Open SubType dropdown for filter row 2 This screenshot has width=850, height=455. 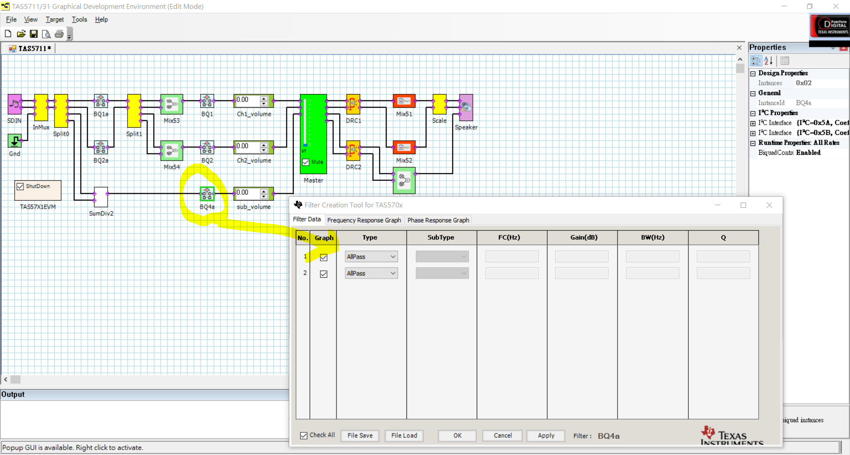coord(442,273)
